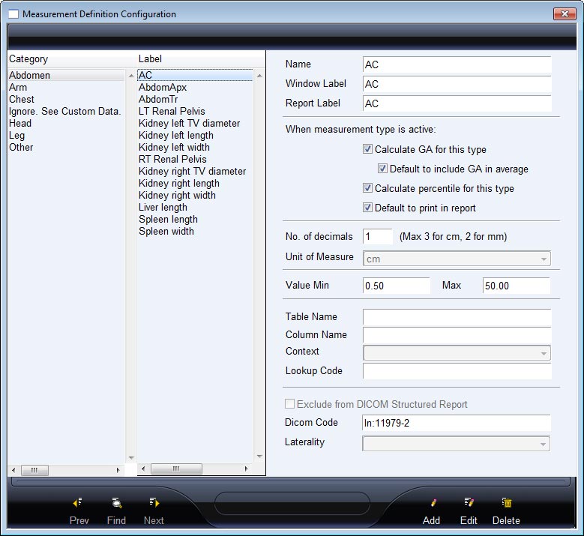Screen dimensions: 584x536
Task: Click the Prev arrow icon
Action: (x=78, y=503)
